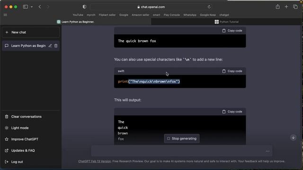Click Clear conversations
Image resolution: width=303 pixels, height=170 pixels.
27,117
